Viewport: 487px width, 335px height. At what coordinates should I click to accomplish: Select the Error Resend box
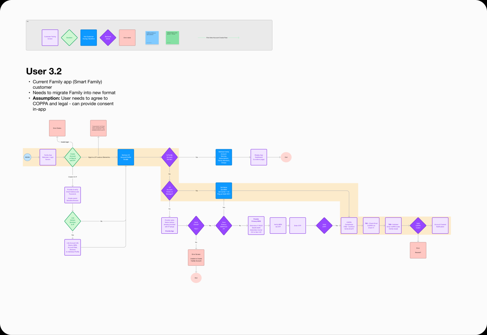click(418, 250)
